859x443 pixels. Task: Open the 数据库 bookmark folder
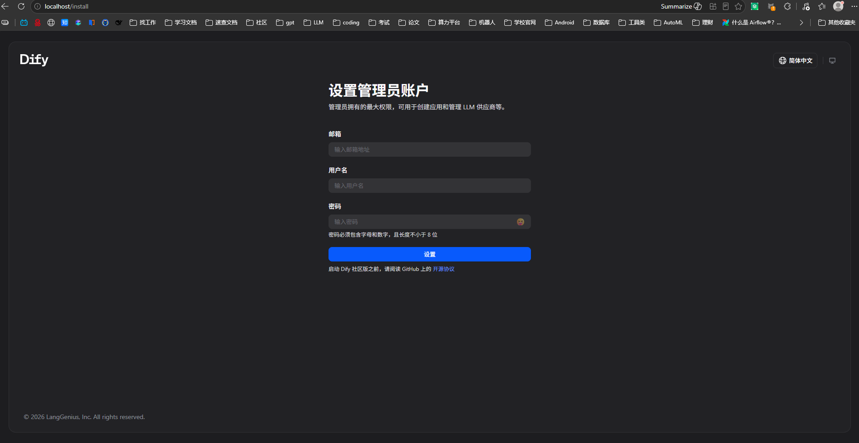596,23
